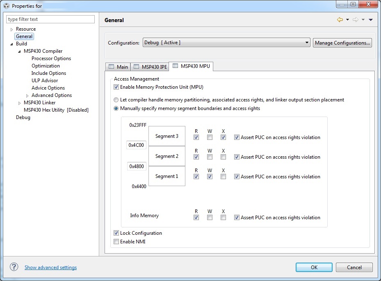Click the Segment 3 memory box
The height and width of the screenshot is (281, 381).
167,136
